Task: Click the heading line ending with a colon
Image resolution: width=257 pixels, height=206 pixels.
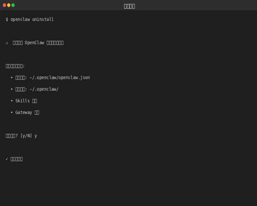Action: [x=15, y=66]
